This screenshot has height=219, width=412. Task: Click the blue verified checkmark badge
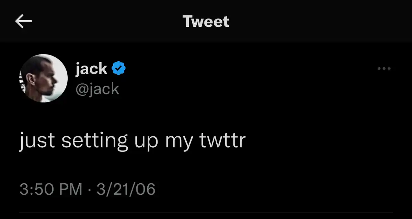coord(119,69)
